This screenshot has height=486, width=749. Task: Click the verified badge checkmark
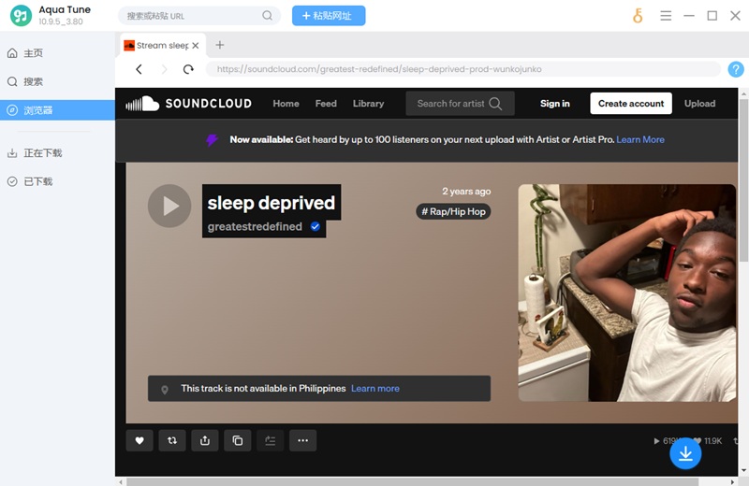click(x=316, y=226)
